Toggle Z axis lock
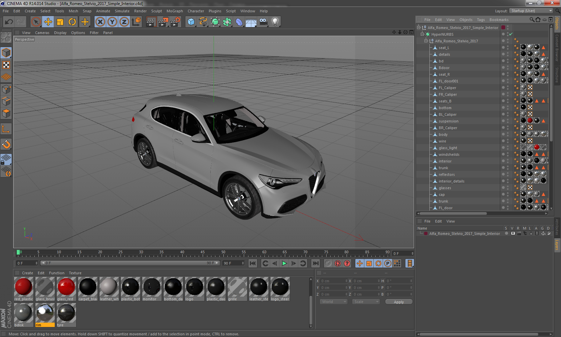This screenshot has width=561, height=337. 124,22
